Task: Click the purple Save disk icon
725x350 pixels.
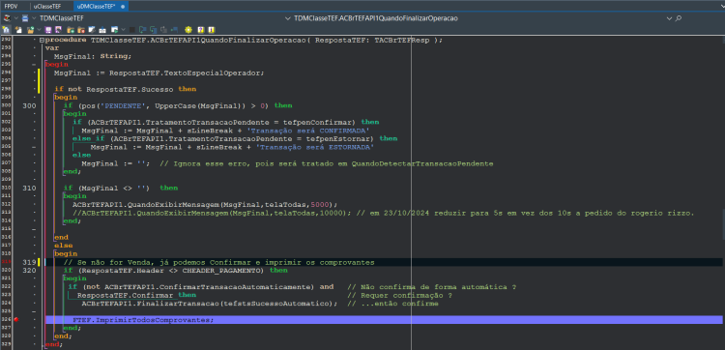Action: [48, 30]
